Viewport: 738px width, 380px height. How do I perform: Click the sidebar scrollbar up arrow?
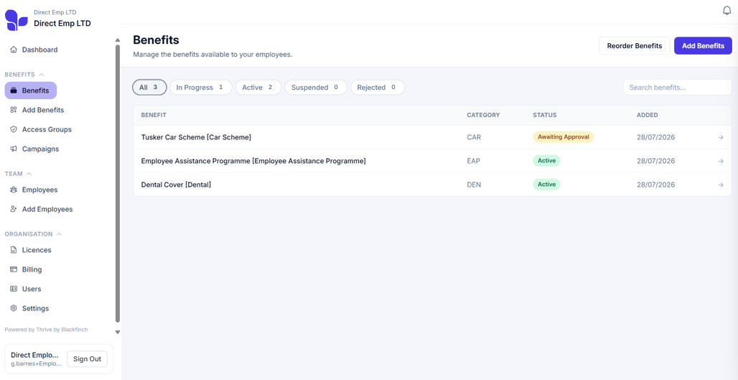[x=118, y=40]
